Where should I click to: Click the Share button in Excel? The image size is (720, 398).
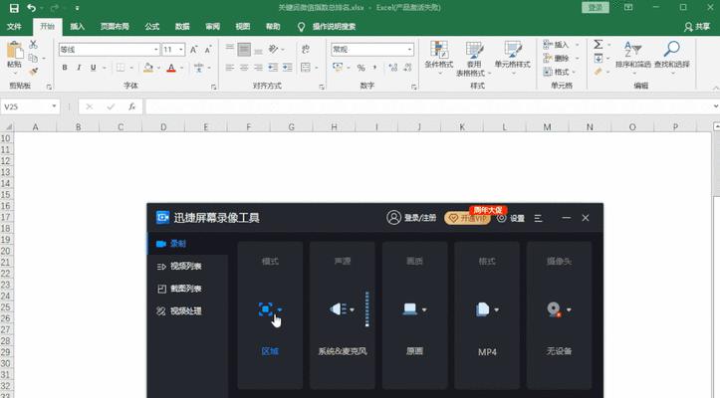pos(697,27)
